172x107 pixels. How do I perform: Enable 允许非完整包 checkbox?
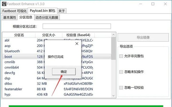coord(121,56)
